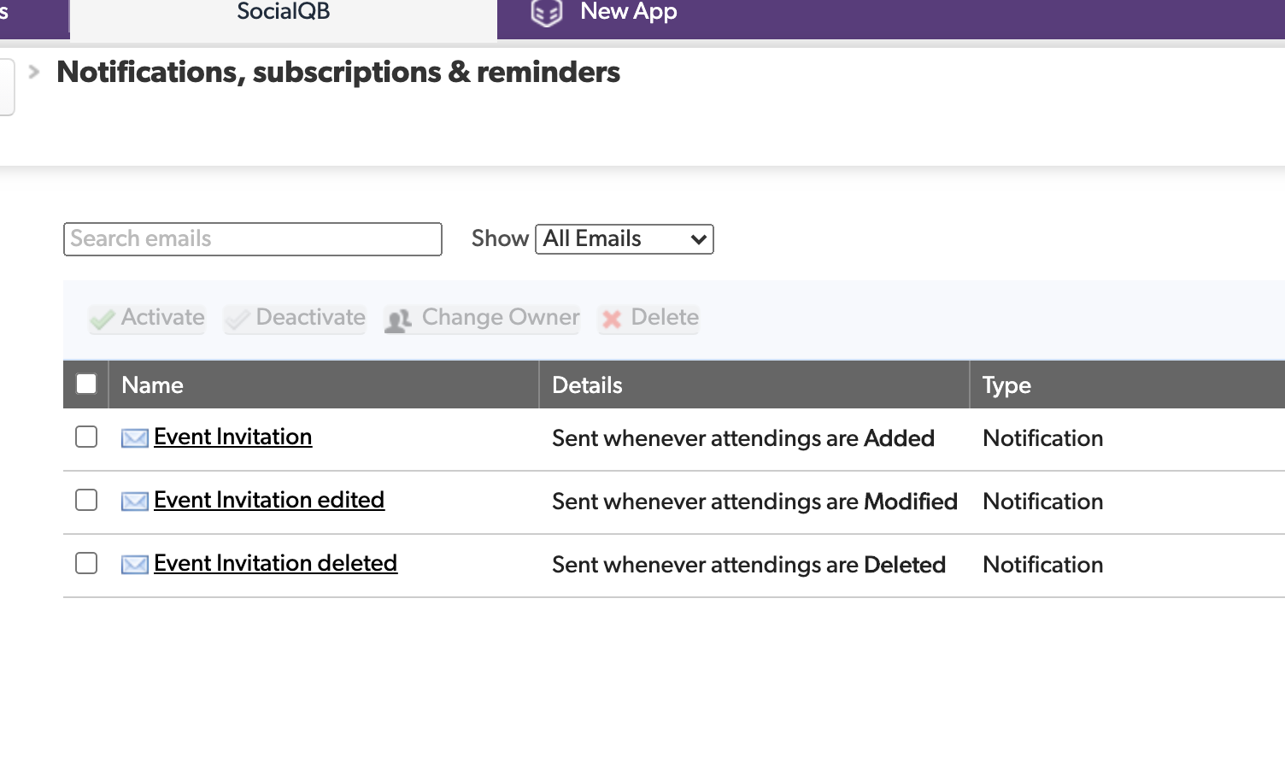Tick the select-all checkbox in header
This screenshot has height=757, width=1285.
pyautogui.click(x=86, y=384)
